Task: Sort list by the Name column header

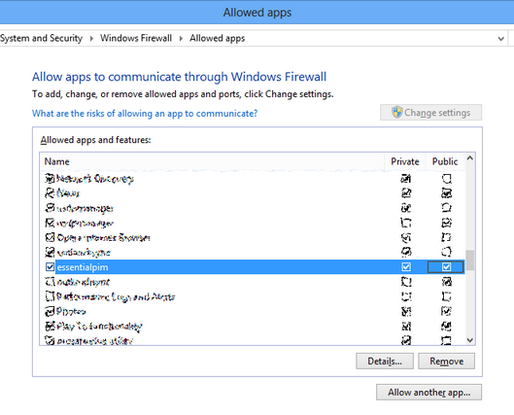Action: pyautogui.click(x=212, y=161)
